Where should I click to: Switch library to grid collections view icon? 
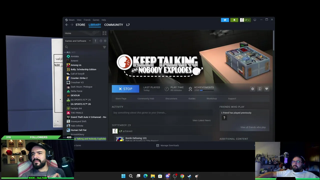click(104, 33)
